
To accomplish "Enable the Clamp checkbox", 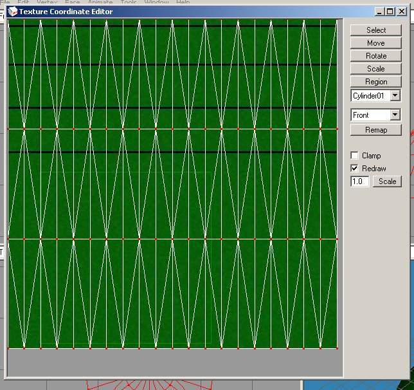I will 354,156.
